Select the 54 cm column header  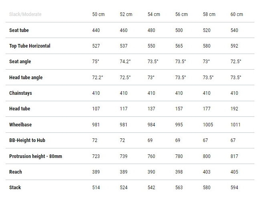click(153, 14)
